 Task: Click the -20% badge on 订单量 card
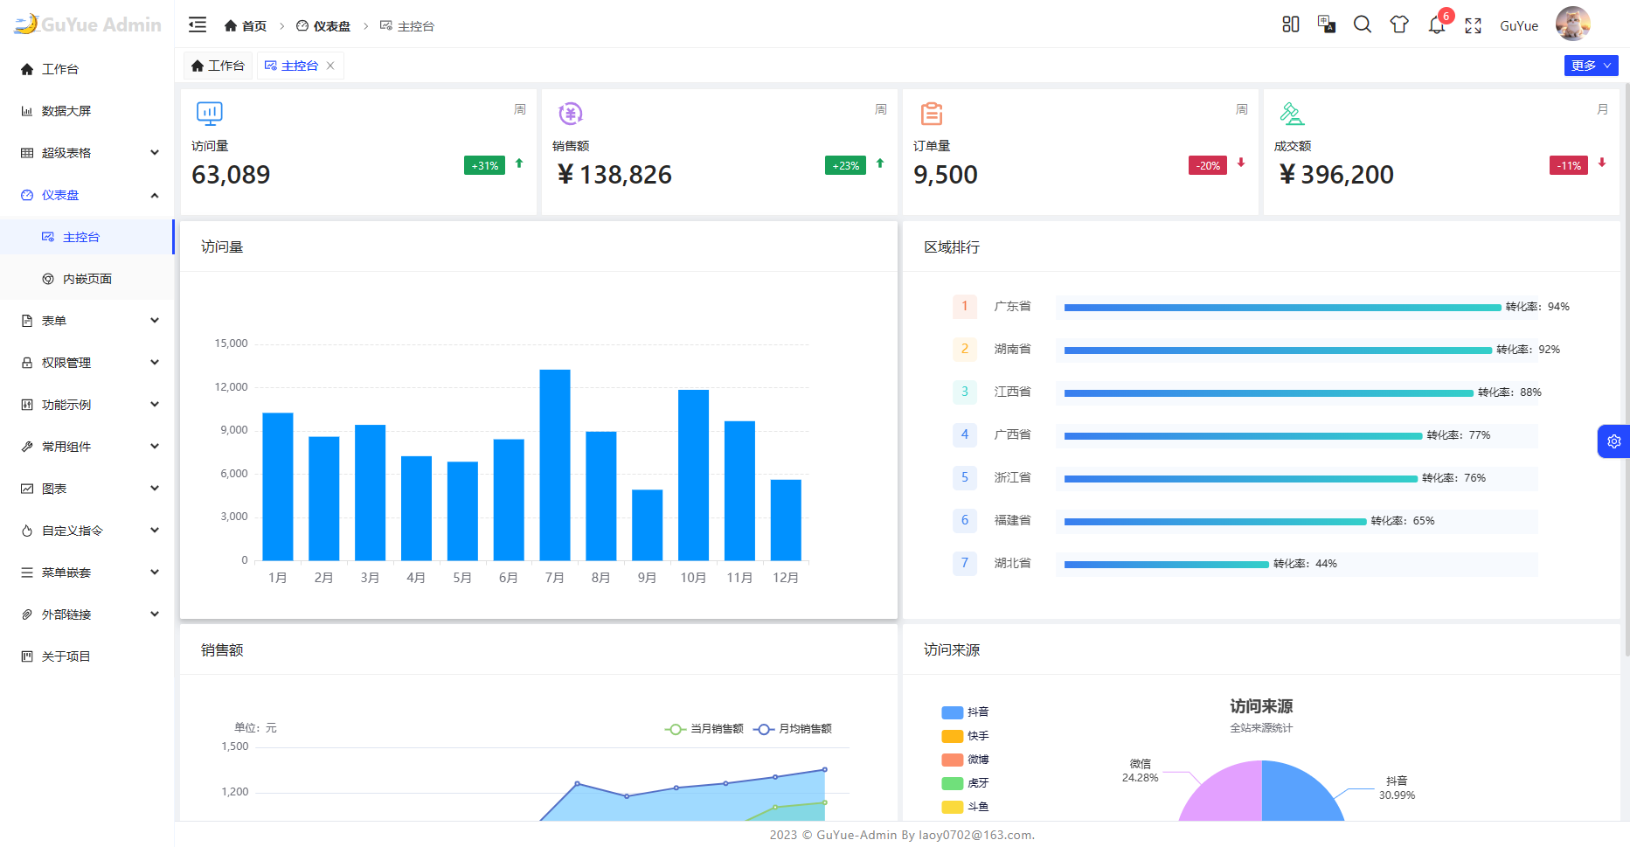click(x=1208, y=165)
